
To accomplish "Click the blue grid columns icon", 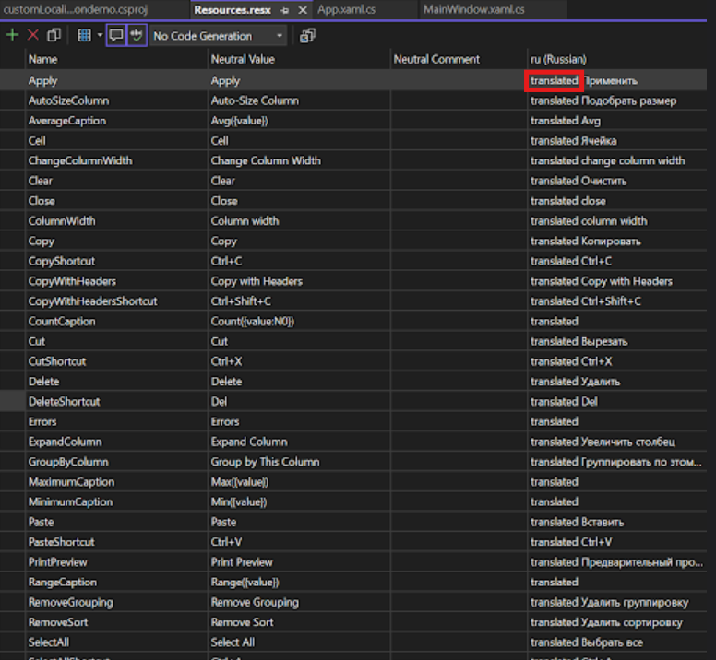I will tap(85, 36).
